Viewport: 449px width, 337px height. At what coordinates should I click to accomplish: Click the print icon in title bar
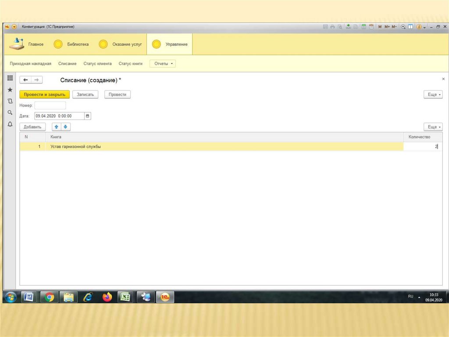(x=332, y=27)
